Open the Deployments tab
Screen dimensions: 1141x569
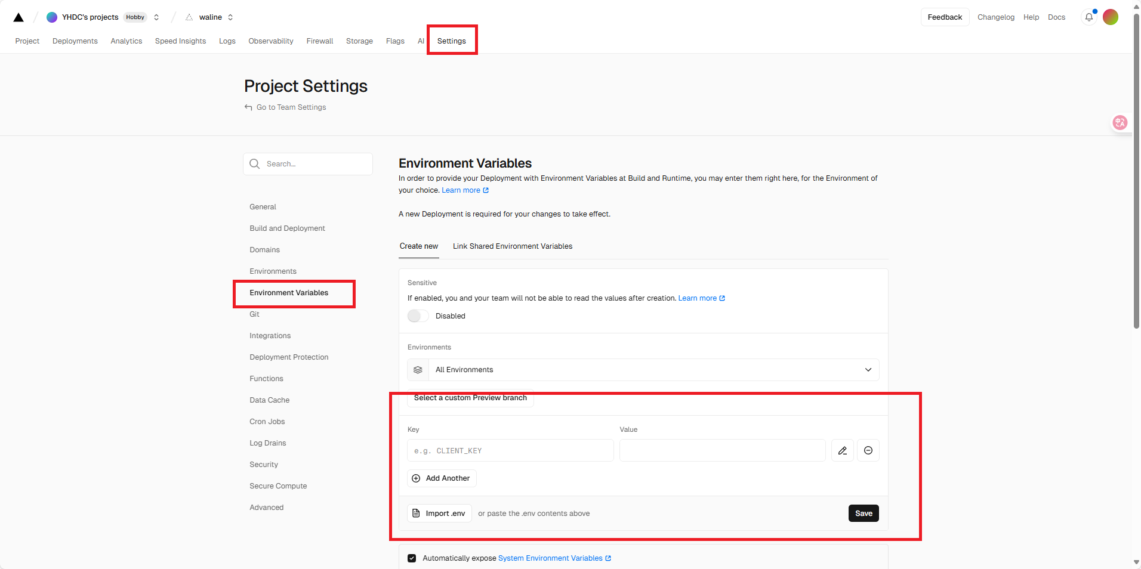pos(75,41)
